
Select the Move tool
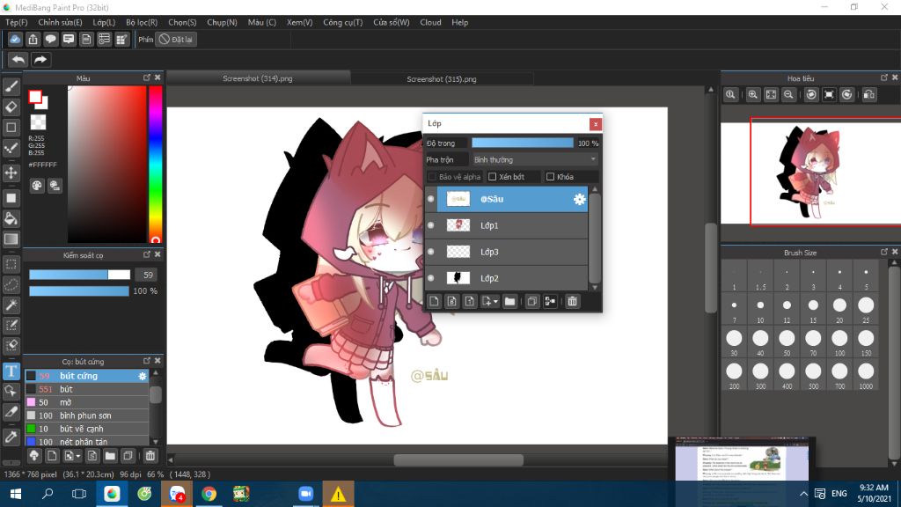11,173
